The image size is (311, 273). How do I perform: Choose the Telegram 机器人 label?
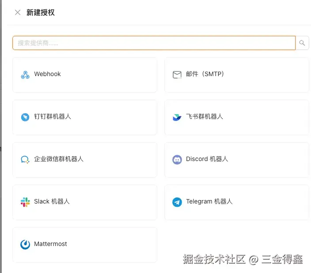[x=209, y=201]
